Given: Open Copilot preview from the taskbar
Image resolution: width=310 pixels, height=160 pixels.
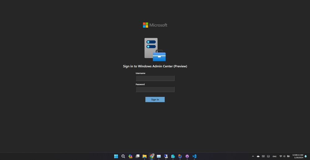Looking at the screenshot, I should point(130,156).
